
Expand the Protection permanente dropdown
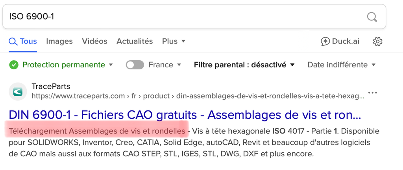(111, 65)
